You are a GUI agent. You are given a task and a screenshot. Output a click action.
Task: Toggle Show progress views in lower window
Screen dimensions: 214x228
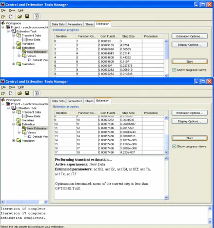[174, 146]
